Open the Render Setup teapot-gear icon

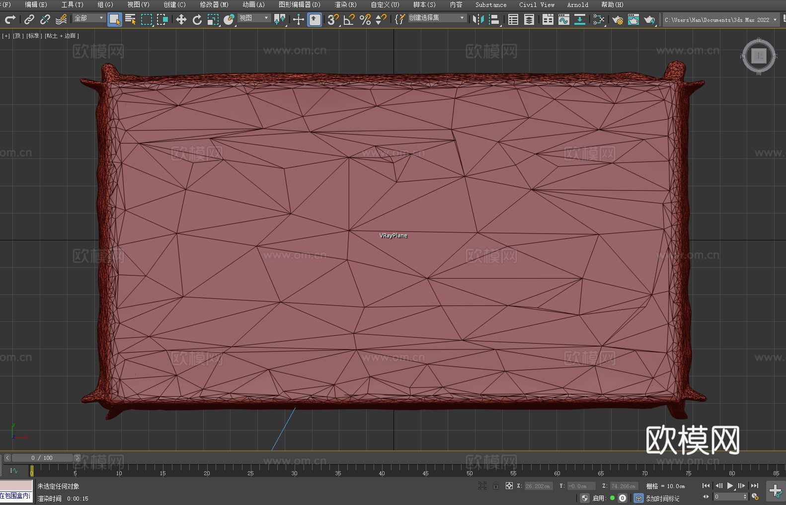pos(618,19)
